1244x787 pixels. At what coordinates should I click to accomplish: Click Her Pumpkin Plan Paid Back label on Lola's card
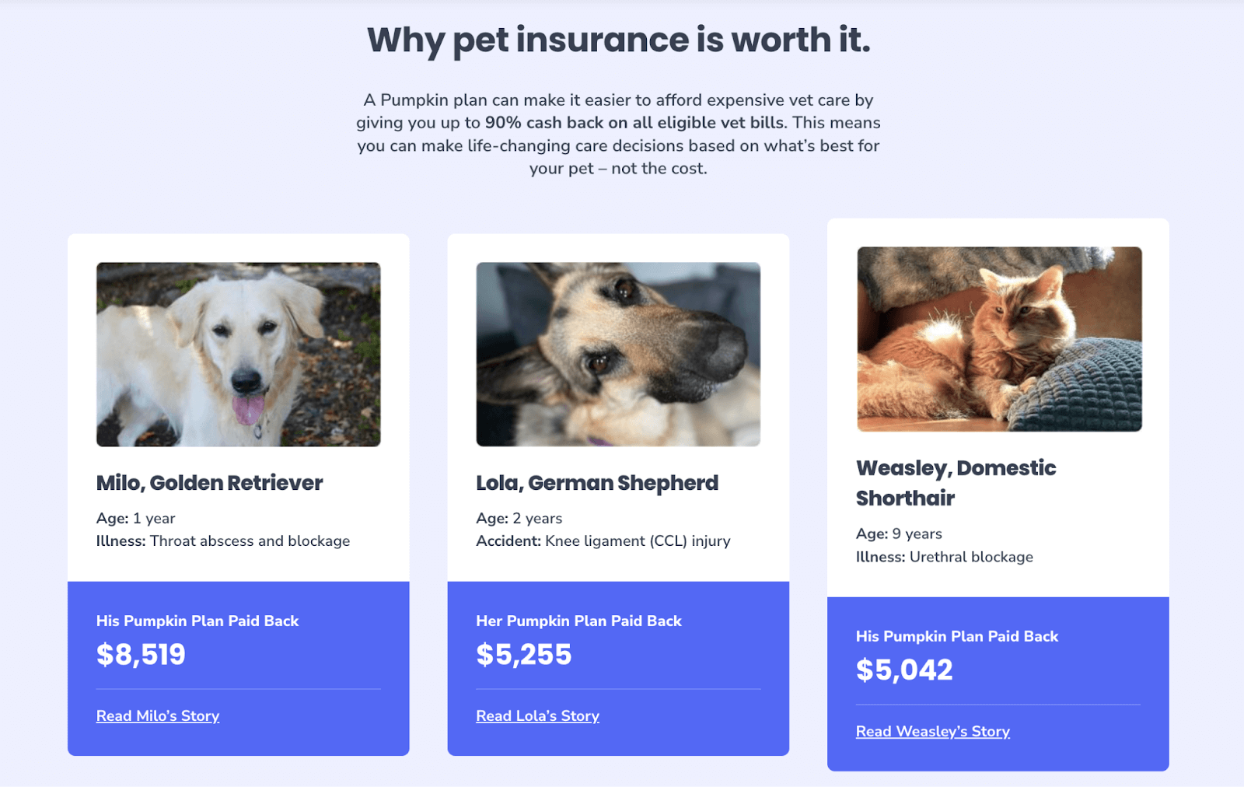pos(578,621)
